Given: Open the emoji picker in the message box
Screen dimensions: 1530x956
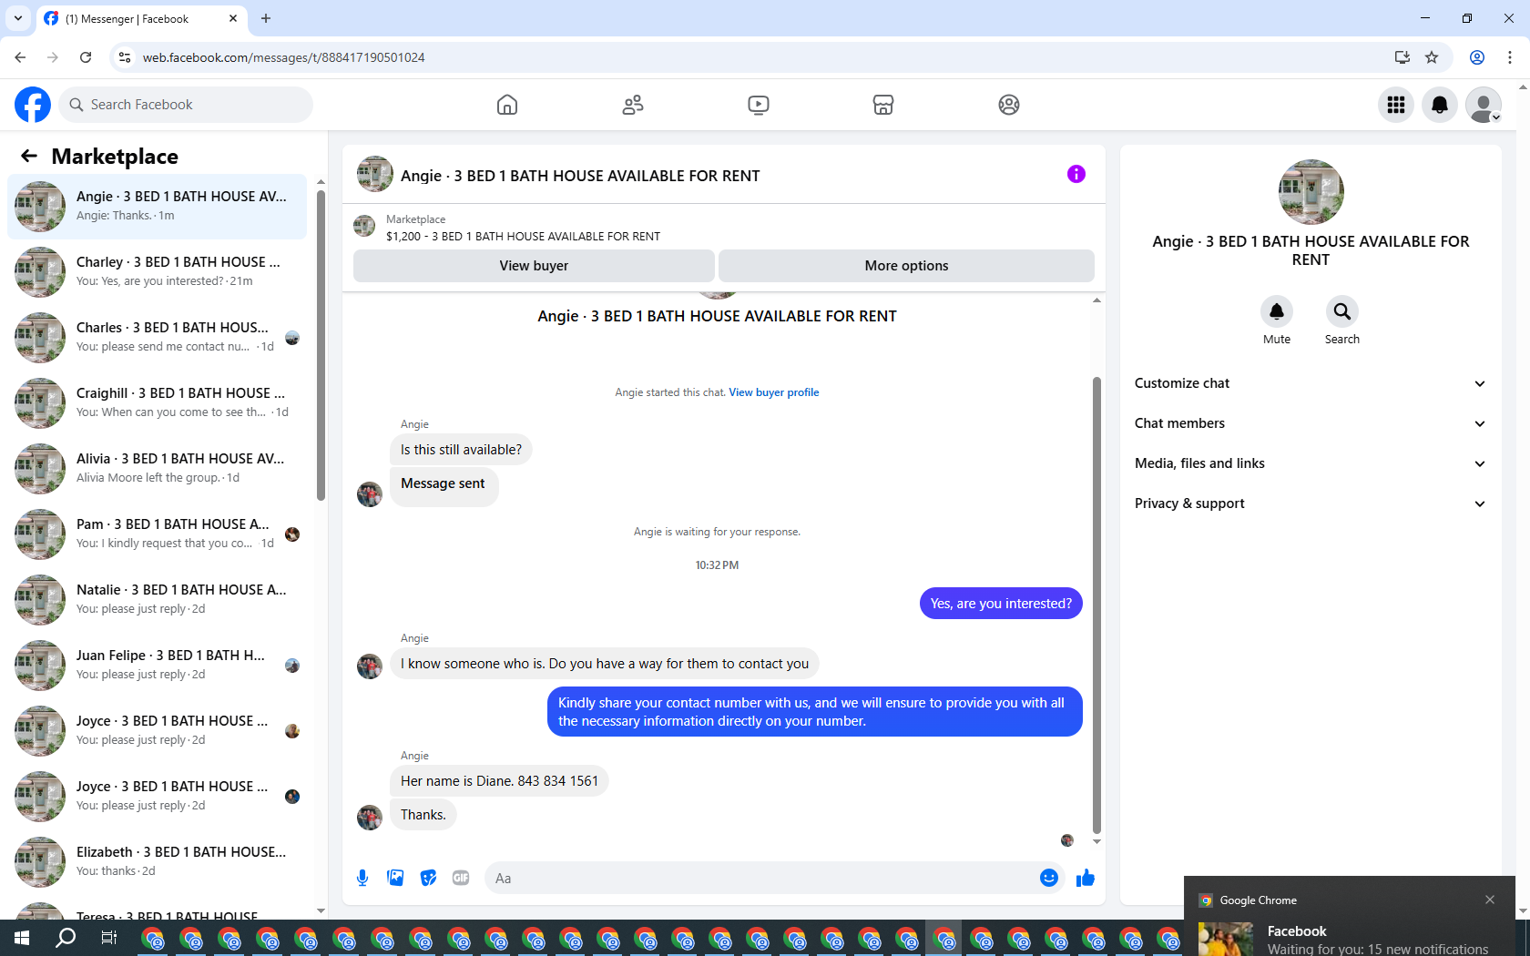Looking at the screenshot, I should (x=1049, y=878).
